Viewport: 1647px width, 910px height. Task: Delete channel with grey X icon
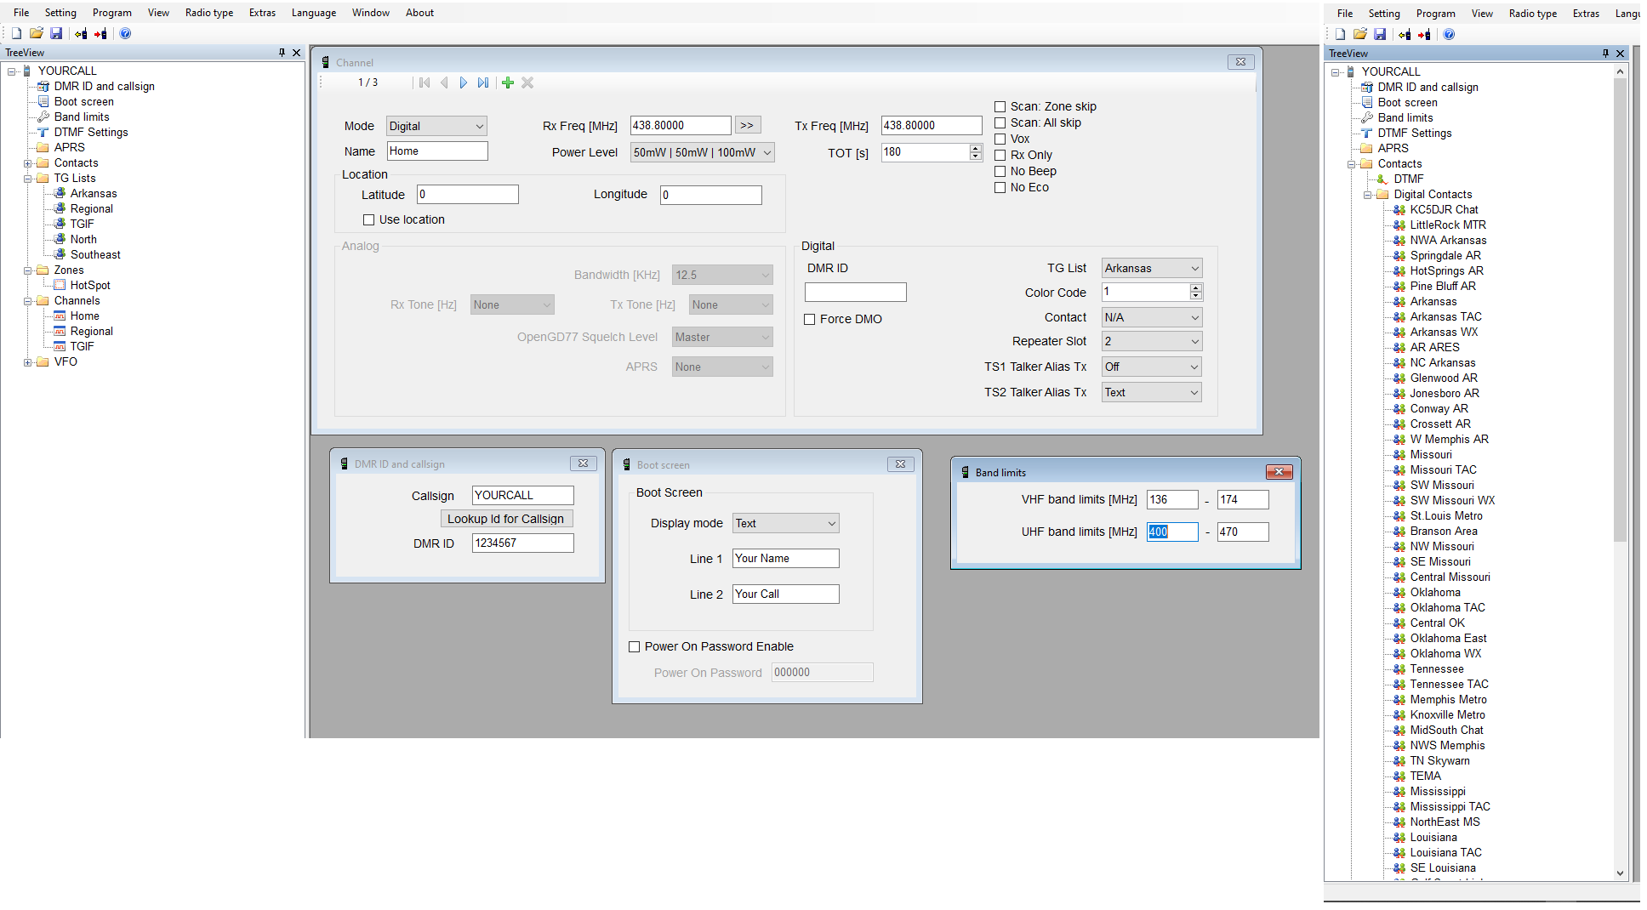click(x=527, y=82)
